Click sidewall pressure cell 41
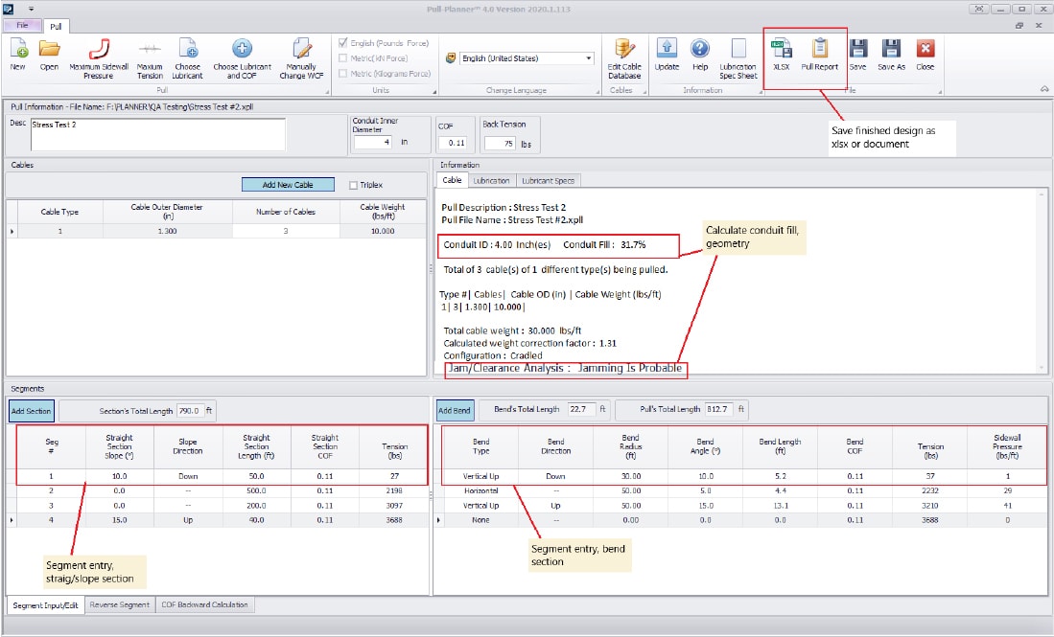Screen dimensions: 1054x637 [1007, 506]
